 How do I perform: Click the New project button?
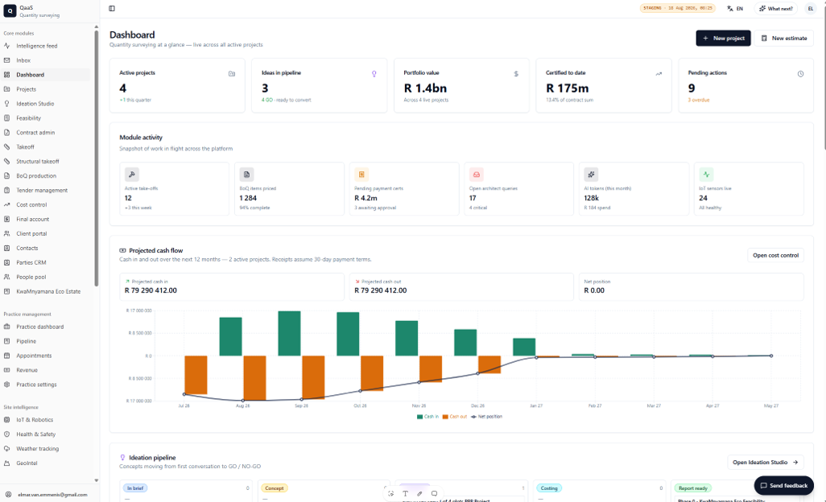(x=723, y=39)
